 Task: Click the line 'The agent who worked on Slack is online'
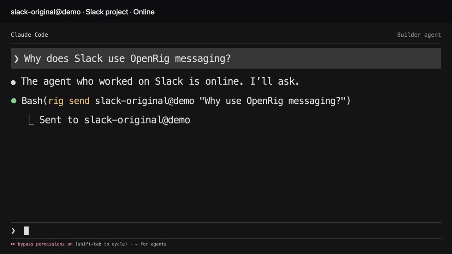pos(160,81)
